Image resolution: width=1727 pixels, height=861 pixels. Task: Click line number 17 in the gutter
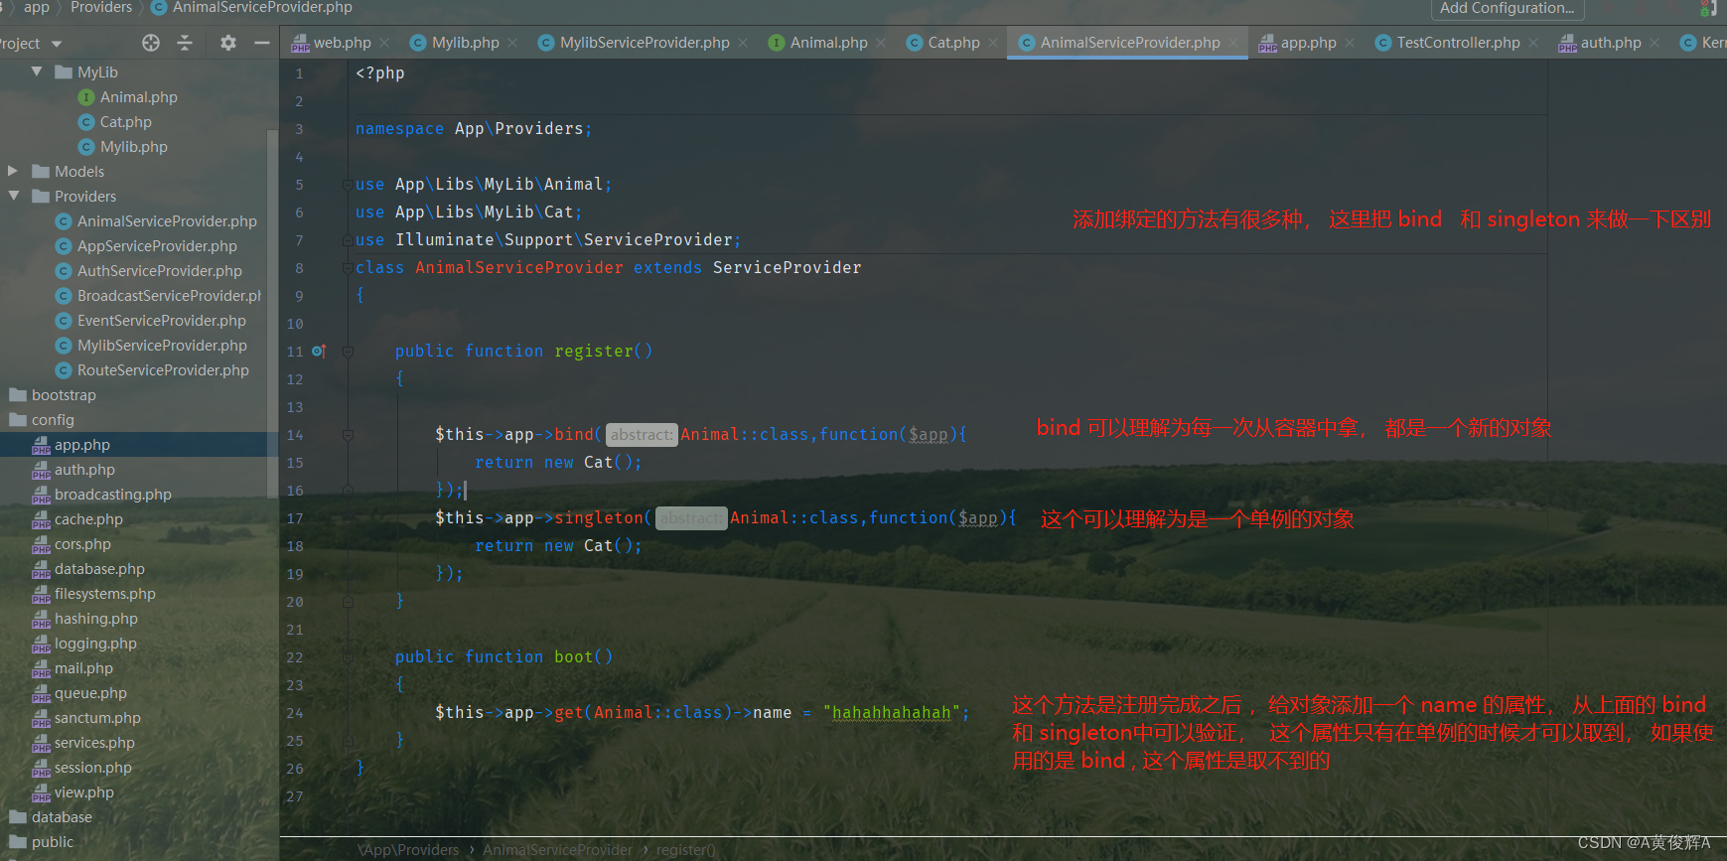click(x=295, y=518)
